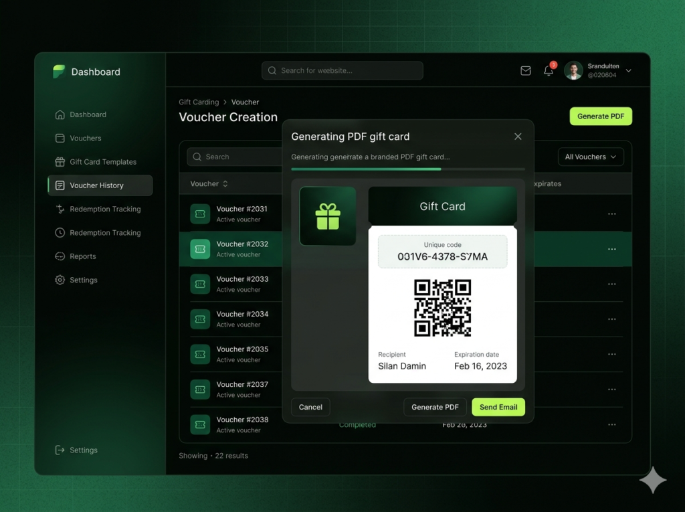Open the notifications bell icon
The image size is (685, 512).
(549, 70)
